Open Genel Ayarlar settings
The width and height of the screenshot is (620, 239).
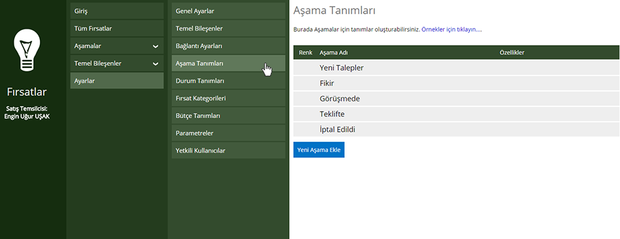pyautogui.click(x=228, y=11)
